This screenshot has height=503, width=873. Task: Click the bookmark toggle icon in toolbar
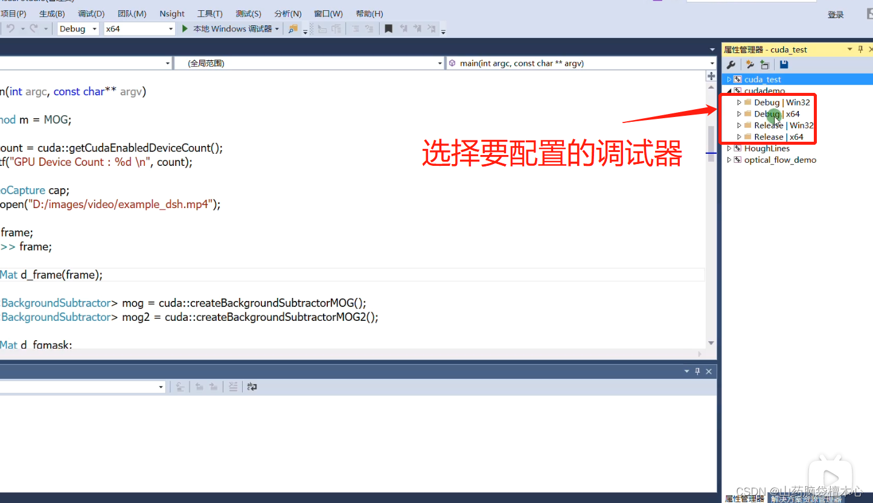coord(388,28)
